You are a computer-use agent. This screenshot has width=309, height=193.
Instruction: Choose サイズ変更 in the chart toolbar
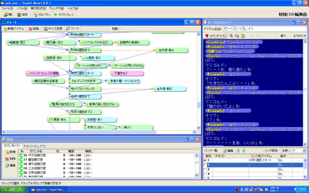click(x=53, y=29)
